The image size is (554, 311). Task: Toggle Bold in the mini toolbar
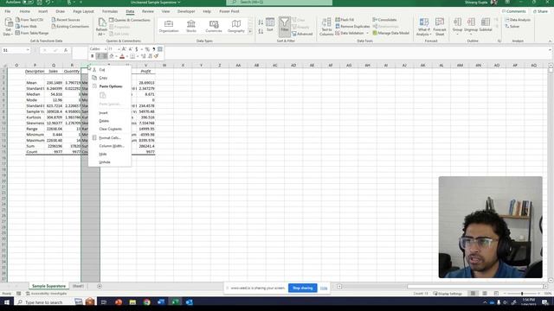93,56
